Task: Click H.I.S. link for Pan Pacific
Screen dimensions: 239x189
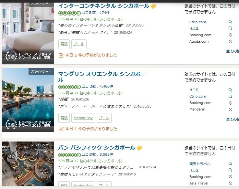Action: click(194, 170)
